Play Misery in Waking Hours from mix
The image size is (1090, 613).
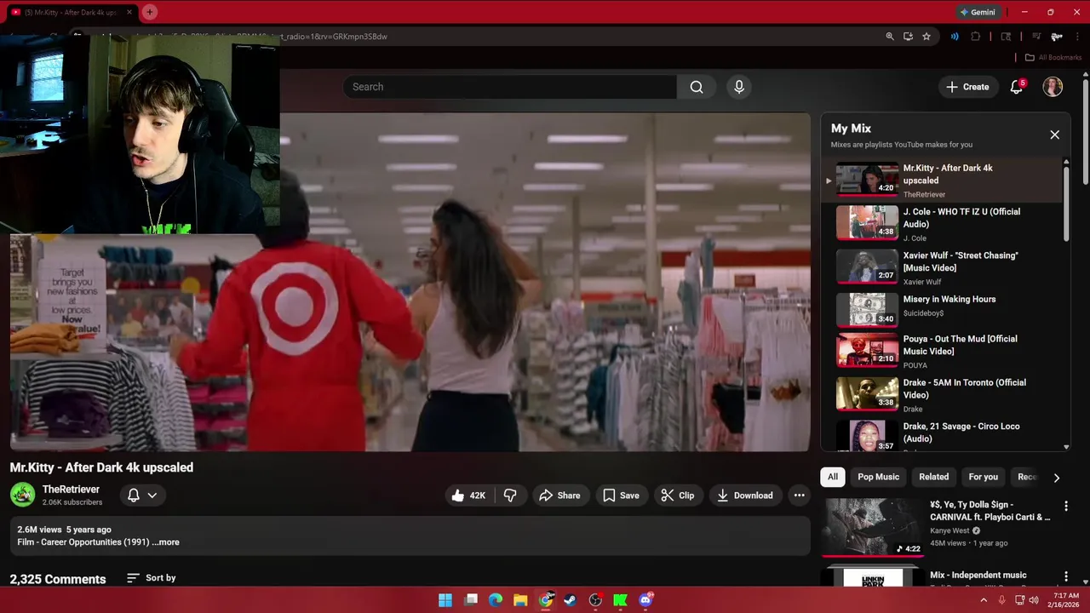(x=943, y=310)
